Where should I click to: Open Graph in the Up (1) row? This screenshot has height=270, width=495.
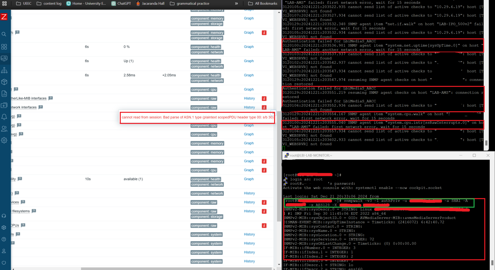click(x=249, y=61)
